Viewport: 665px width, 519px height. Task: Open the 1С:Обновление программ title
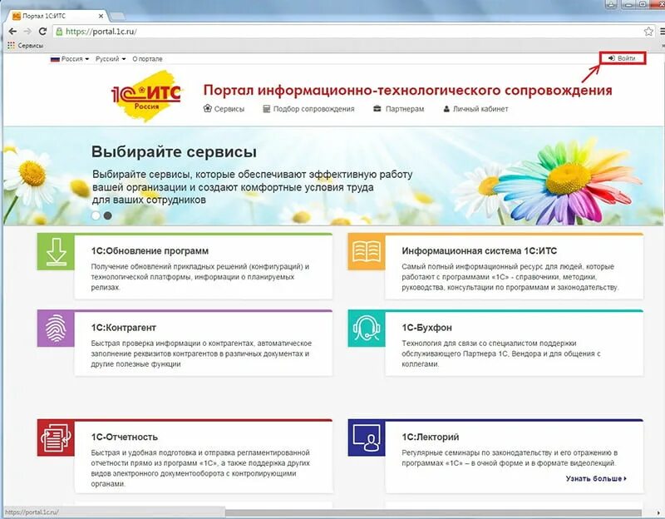point(150,251)
